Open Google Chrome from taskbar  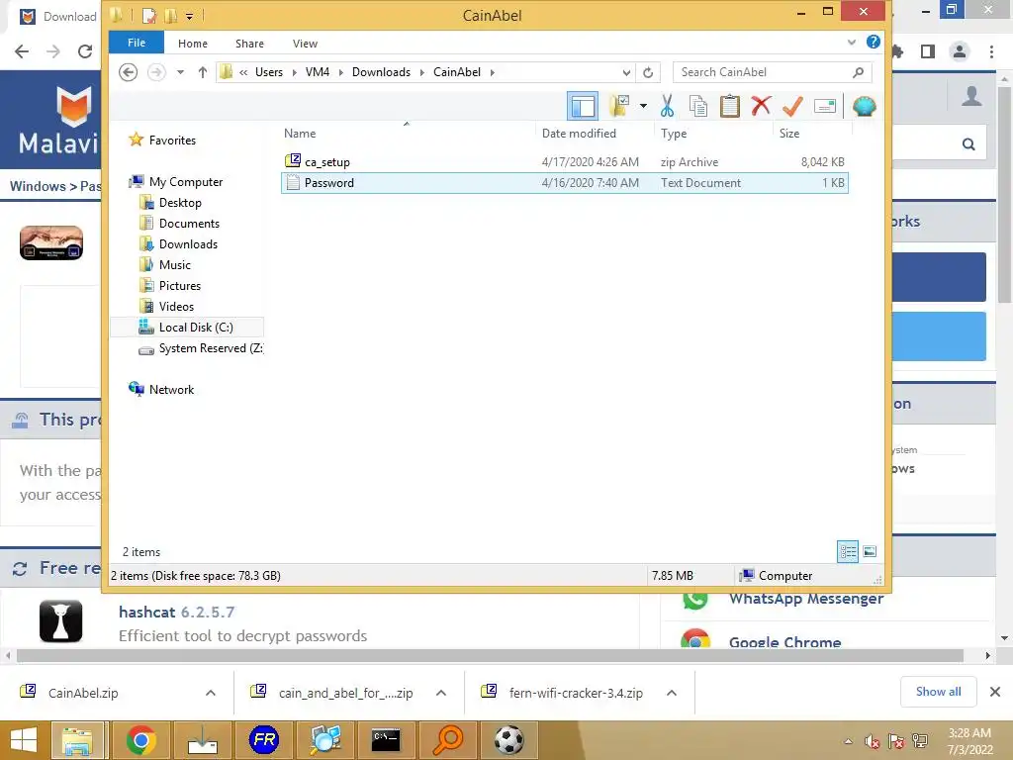140,740
